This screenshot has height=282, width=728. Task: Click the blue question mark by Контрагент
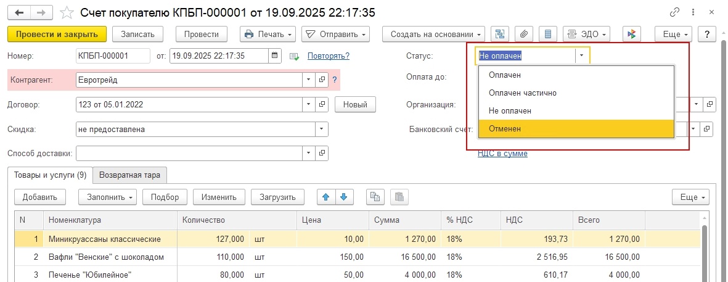tap(335, 80)
